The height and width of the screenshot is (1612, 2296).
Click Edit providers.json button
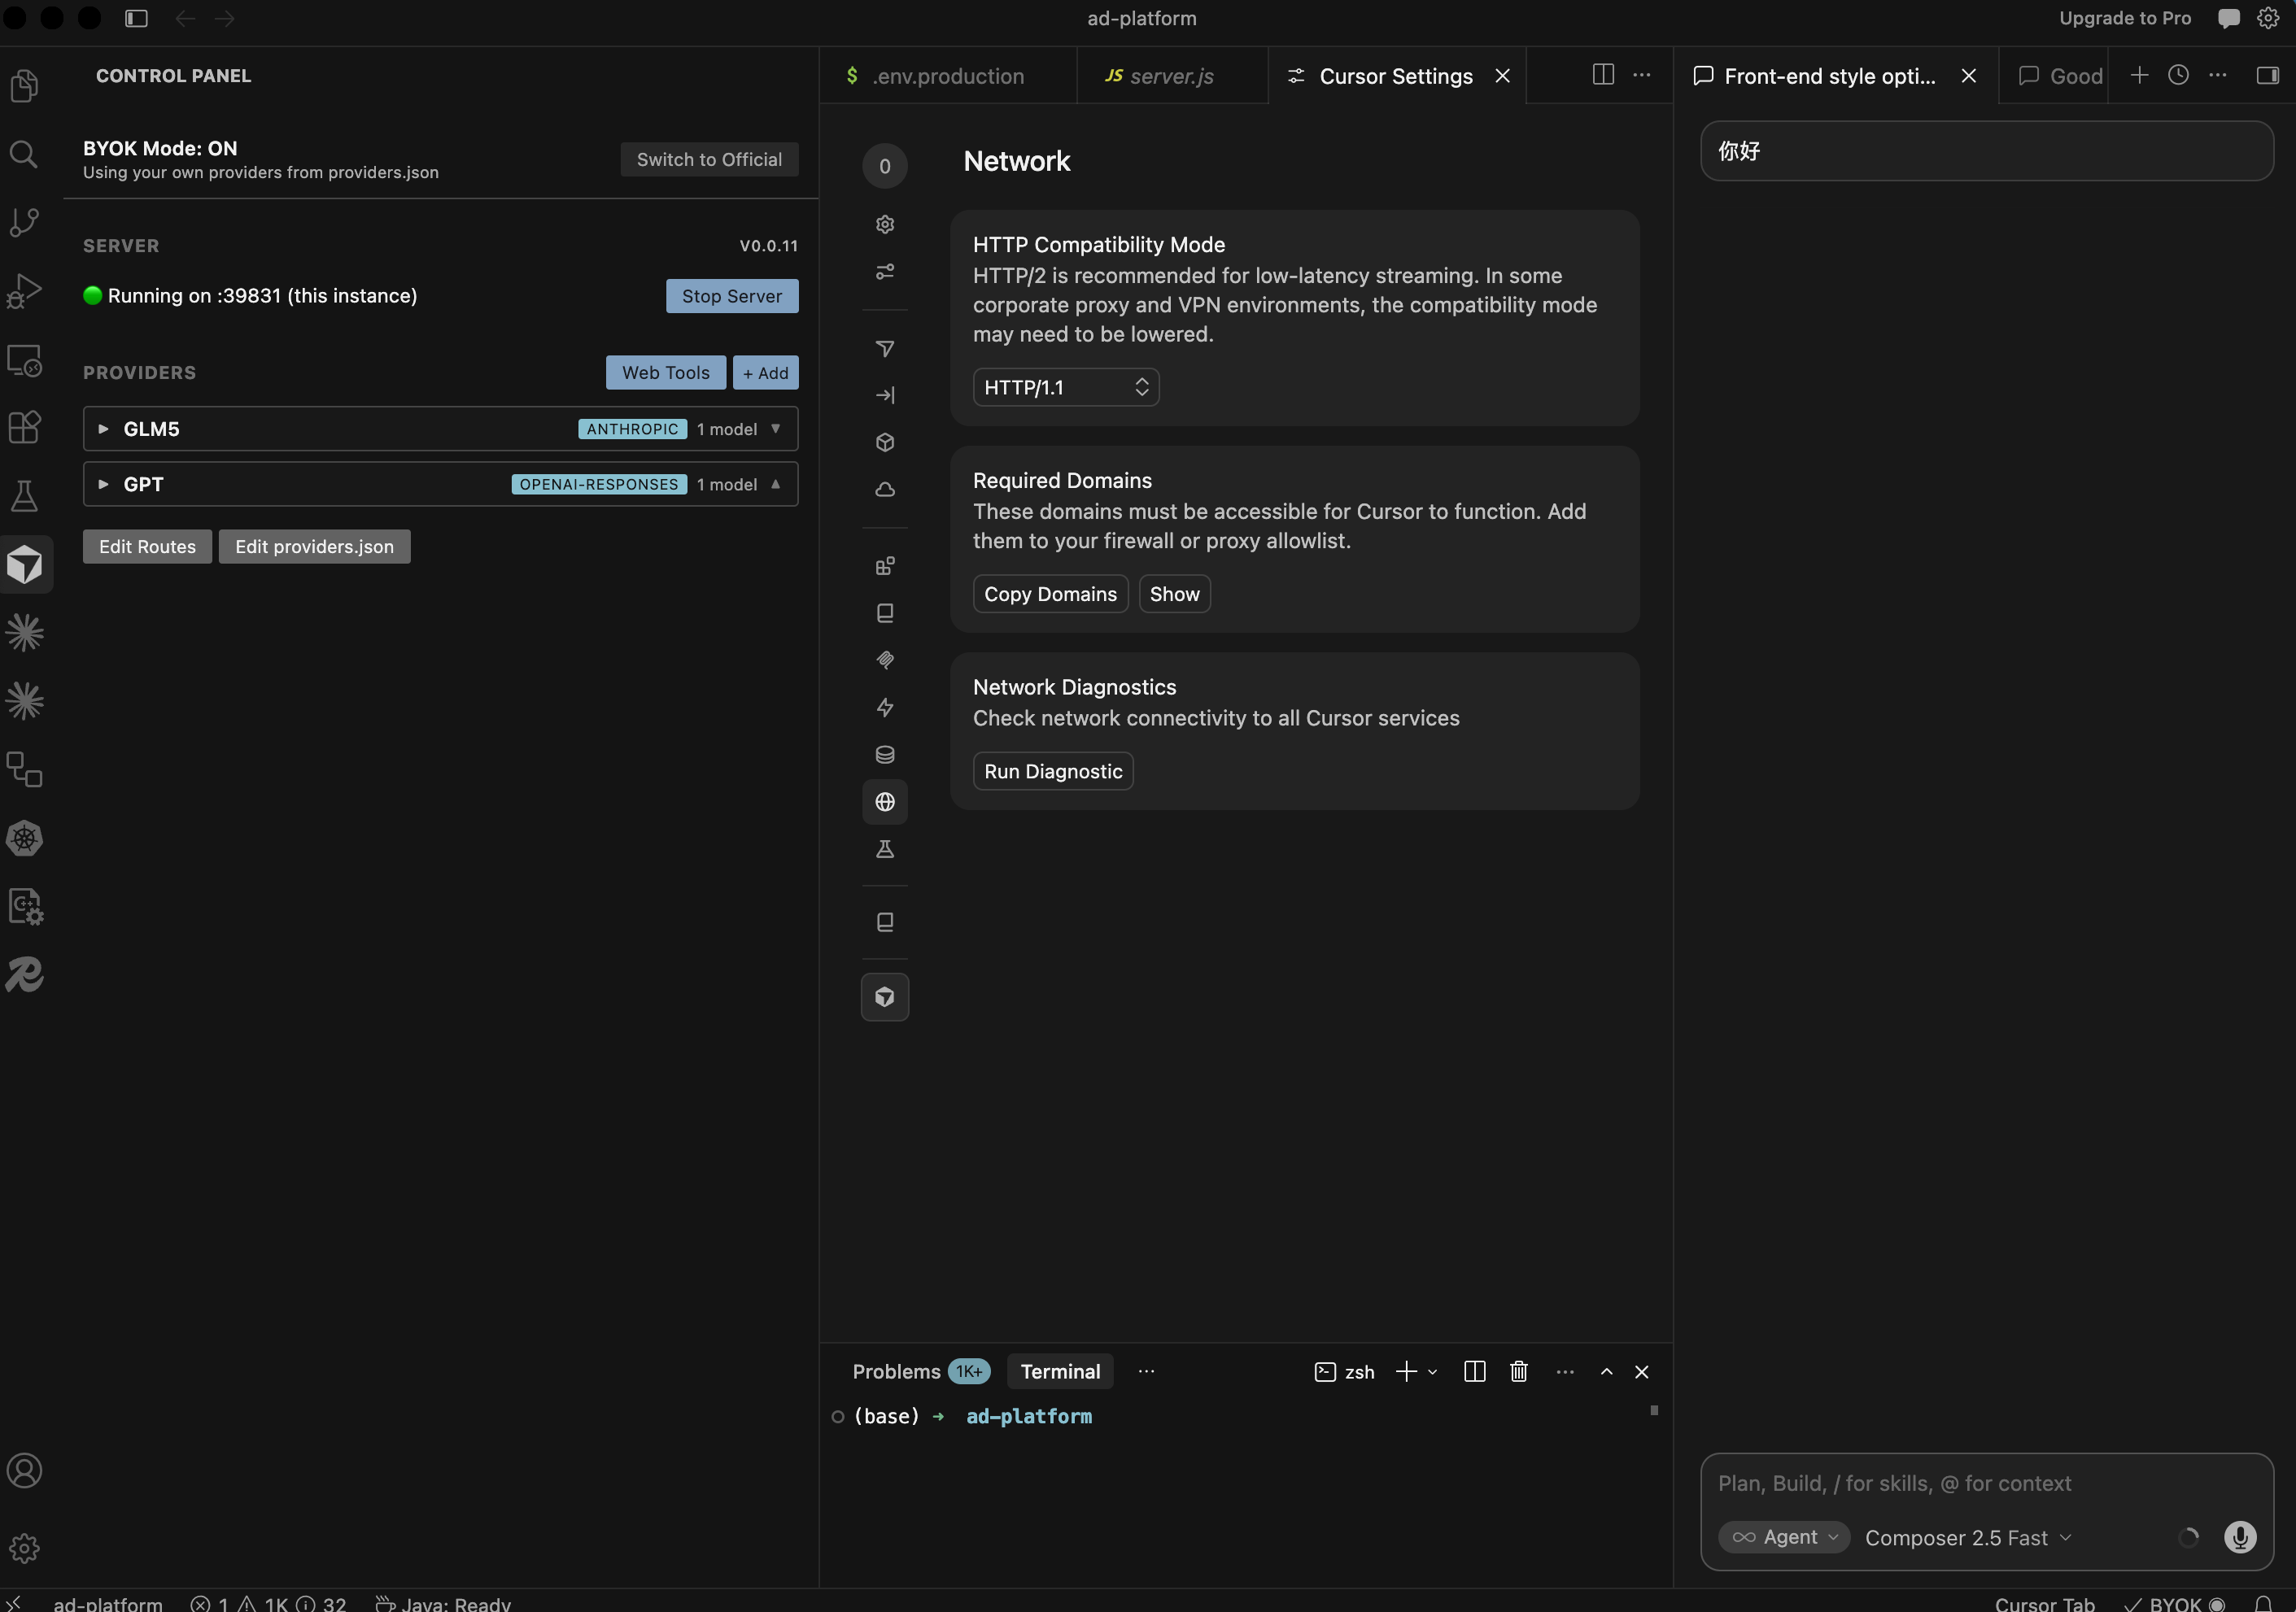(314, 547)
